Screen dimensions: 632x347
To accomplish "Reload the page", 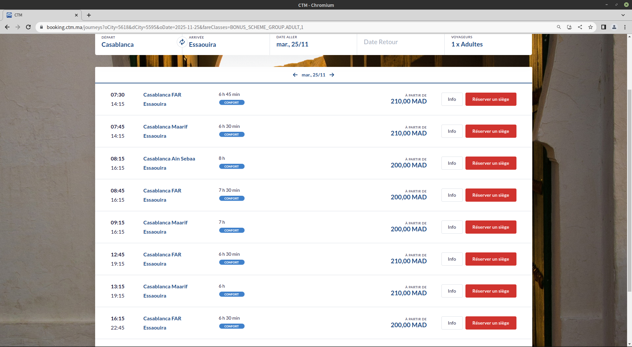I will (x=28, y=27).
